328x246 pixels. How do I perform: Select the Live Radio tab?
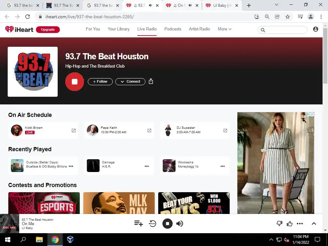147,29
